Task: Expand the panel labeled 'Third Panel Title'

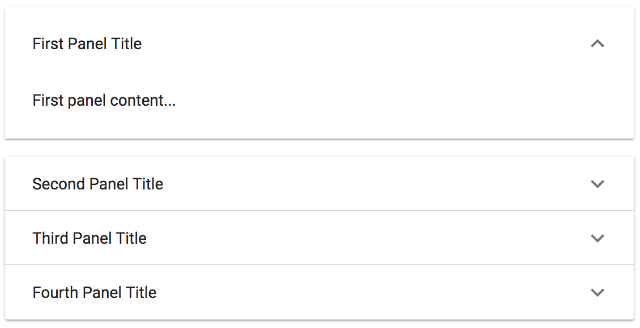Action: [89, 238]
